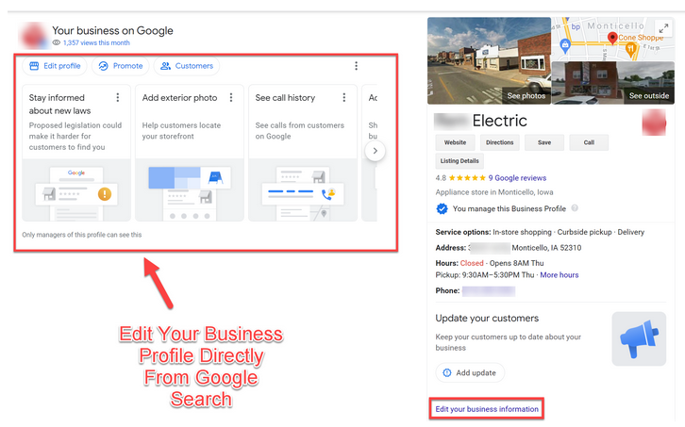685x427 pixels.
Task: Advance the card carousel with arrow
Action: (x=375, y=151)
